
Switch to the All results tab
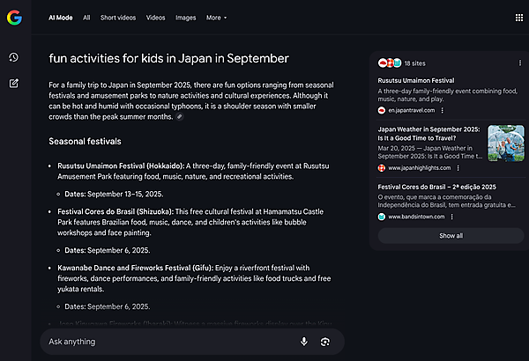tap(86, 18)
